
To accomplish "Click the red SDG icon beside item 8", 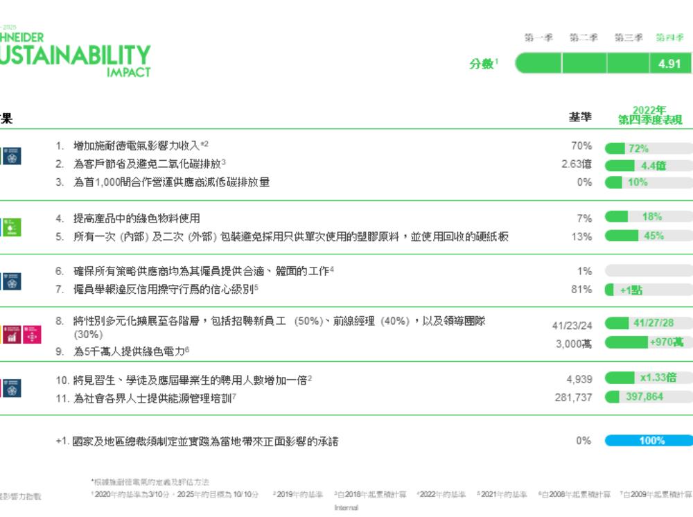I will (12, 335).
